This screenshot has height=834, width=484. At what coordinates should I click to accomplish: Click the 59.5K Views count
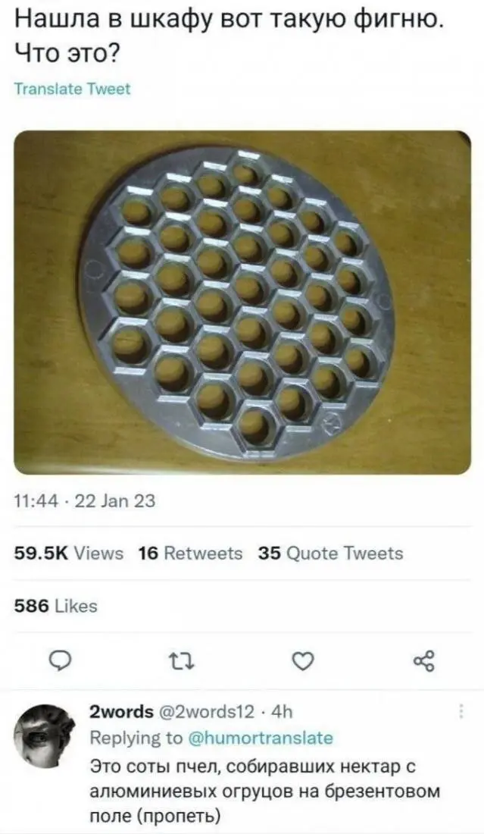[68, 553]
